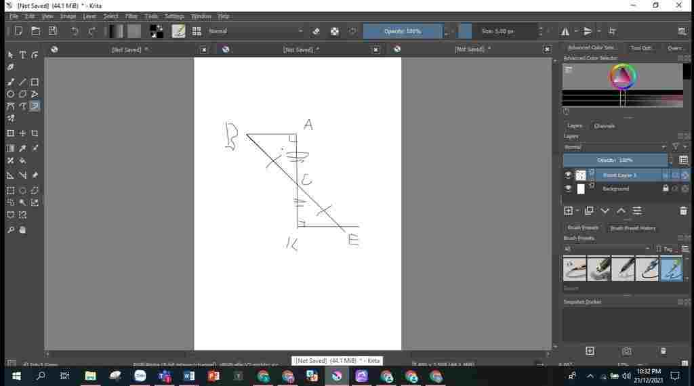The image size is (694, 386).
Task: Open the File menu
Action: (x=14, y=16)
